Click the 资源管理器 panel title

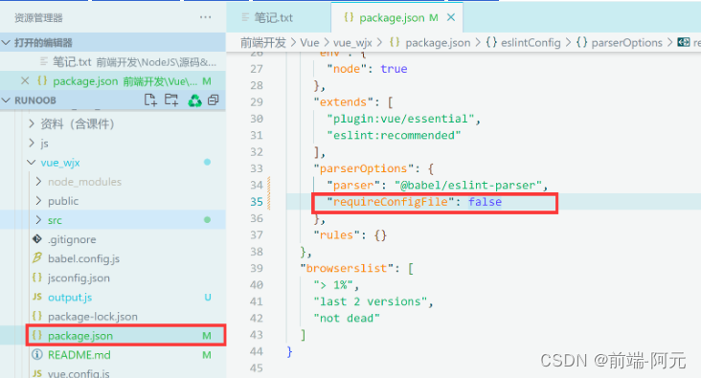click(x=38, y=18)
